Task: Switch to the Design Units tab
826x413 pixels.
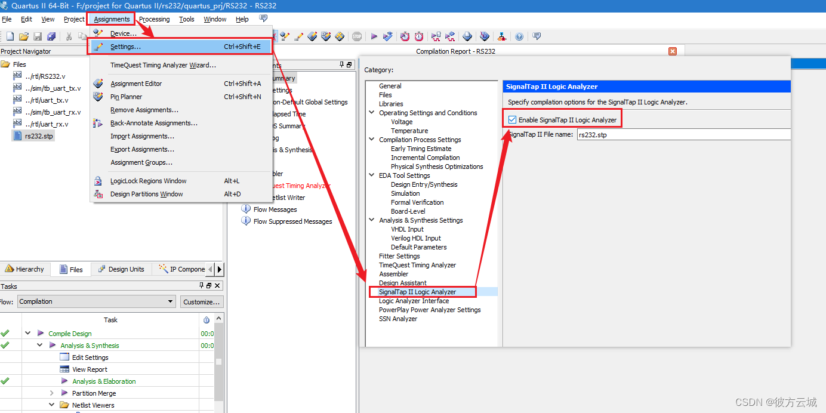Action: (121, 269)
